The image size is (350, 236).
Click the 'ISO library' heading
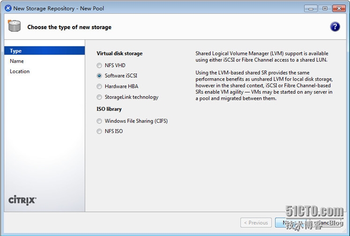[109, 109]
